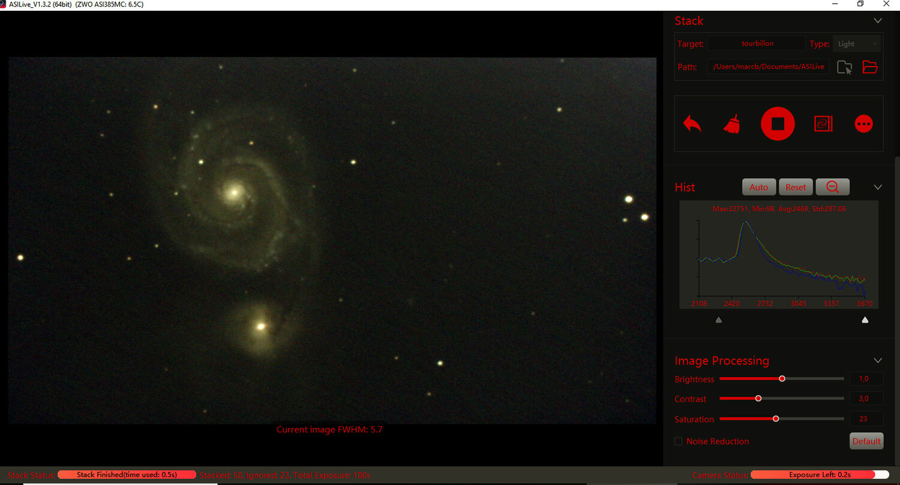Choose save path with the folder-cursor icon
Screen dimensions: 900x485
(844, 67)
